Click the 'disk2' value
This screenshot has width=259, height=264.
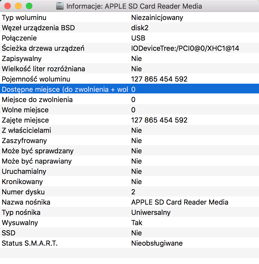tap(140, 28)
